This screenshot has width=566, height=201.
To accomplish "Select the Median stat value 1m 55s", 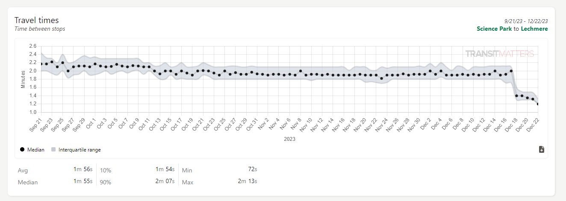I will (x=83, y=181).
